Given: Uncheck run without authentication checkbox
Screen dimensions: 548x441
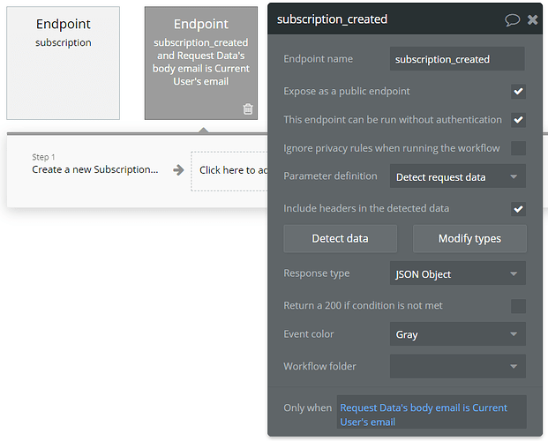Looking at the screenshot, I should click(x=518, y=119).
